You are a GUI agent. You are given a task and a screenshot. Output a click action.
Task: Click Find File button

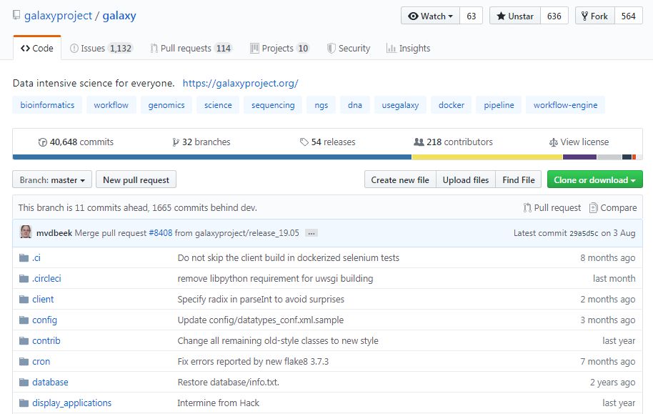tap(519, 179)
